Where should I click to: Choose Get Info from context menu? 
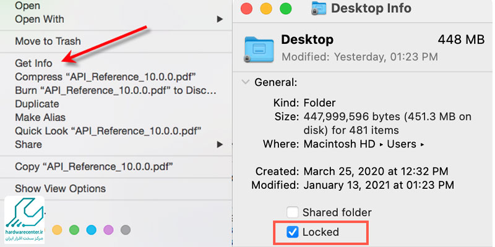point(33,64)
